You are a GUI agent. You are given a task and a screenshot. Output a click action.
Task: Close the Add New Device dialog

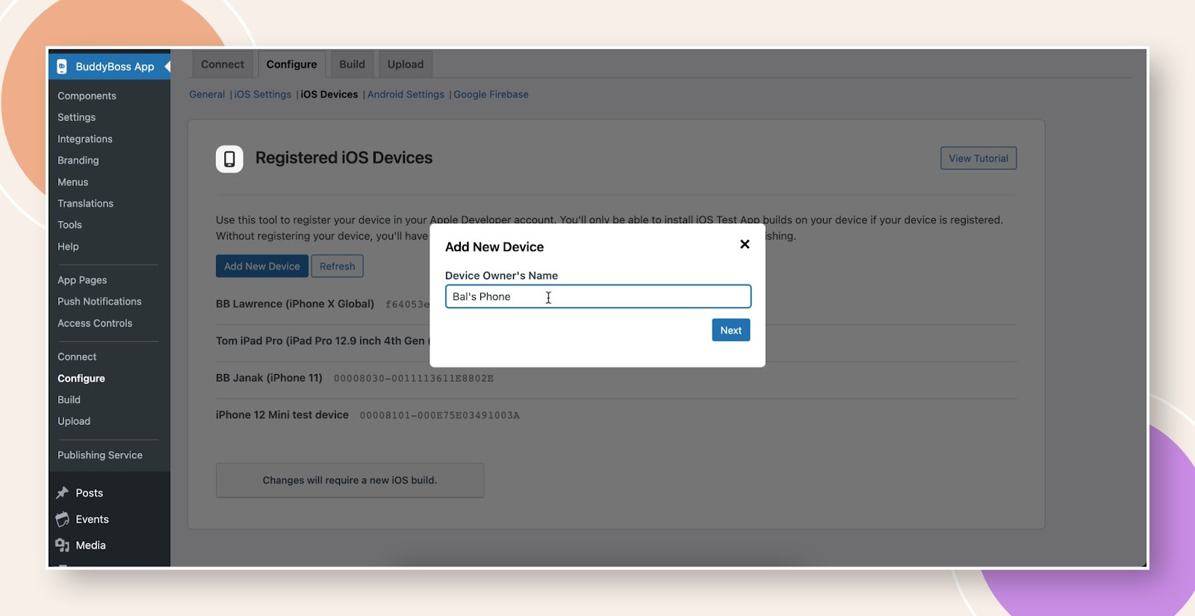[745, 244]
